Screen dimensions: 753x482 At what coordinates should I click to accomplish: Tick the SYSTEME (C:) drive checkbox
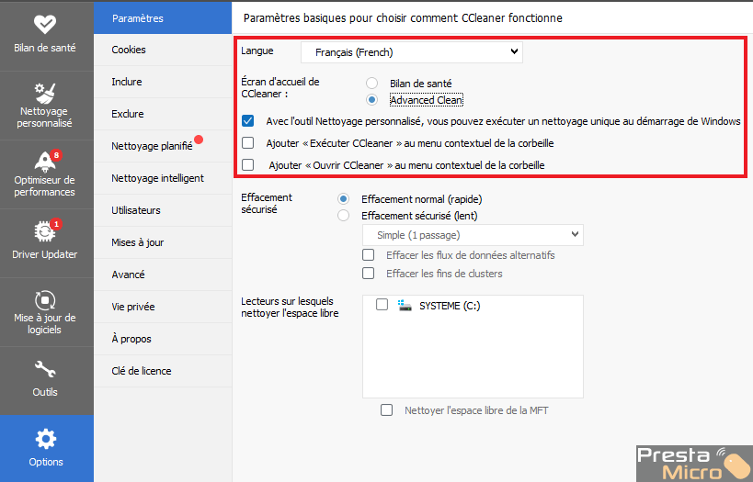(x=382, y=305)
